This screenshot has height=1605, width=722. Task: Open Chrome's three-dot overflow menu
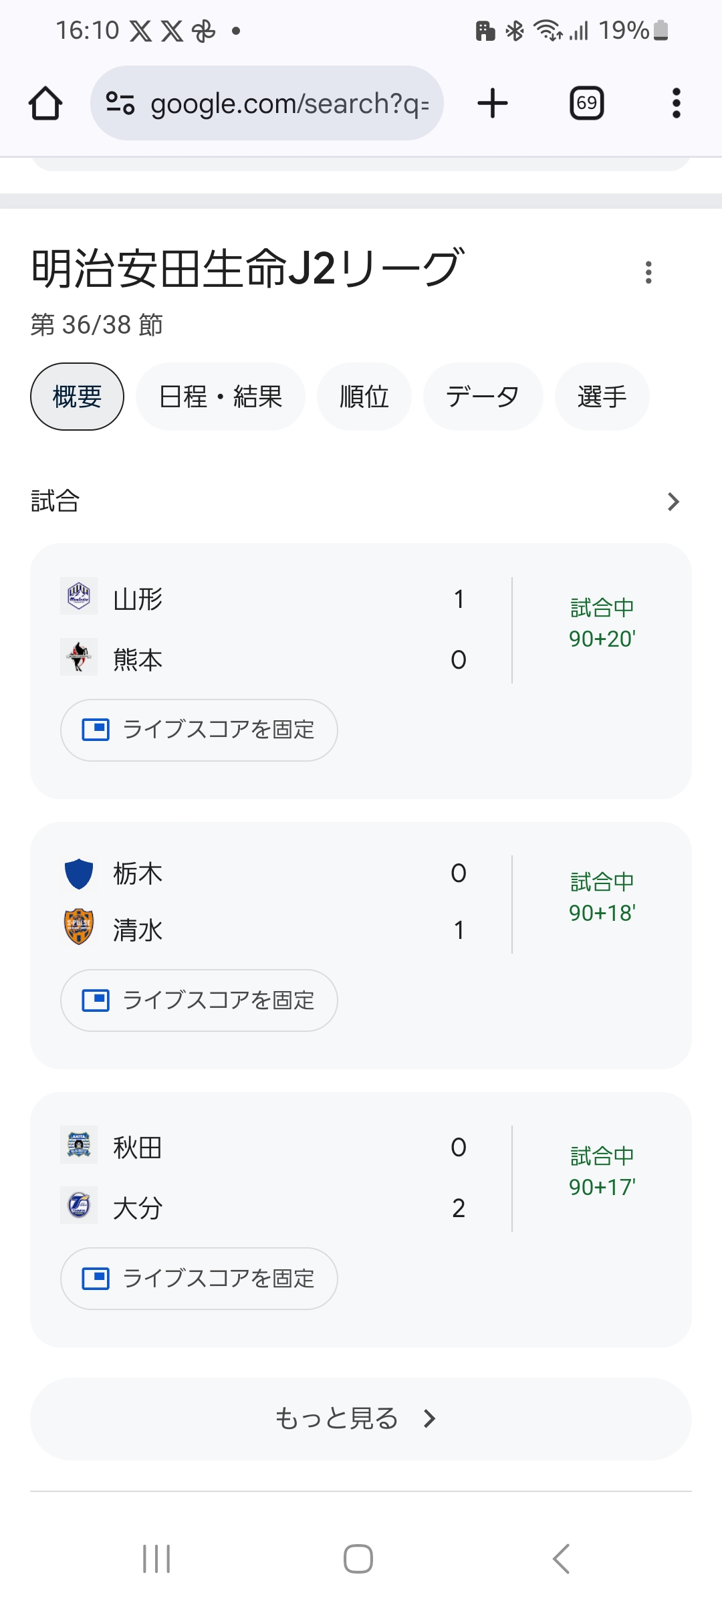click(676, 104)
